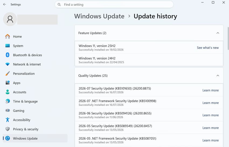Image resolution: width=229 pixels, height=147 pixels.
Task: Select Personalization in the sidebar
Action: coord(35,73)
